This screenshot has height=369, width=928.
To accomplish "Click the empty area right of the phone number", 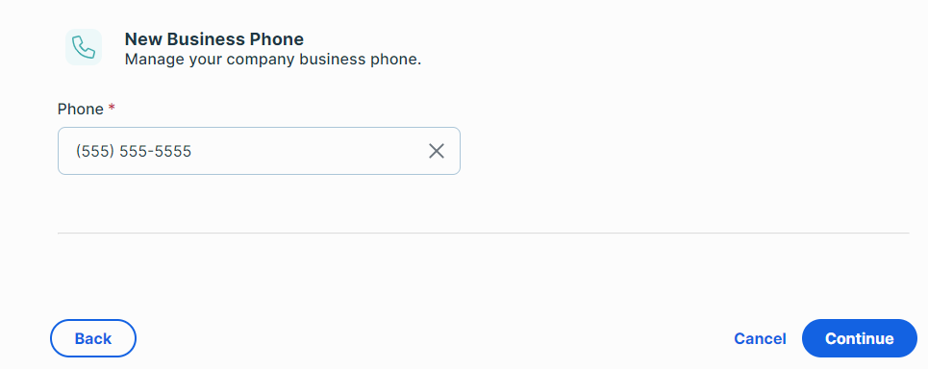I will tap(308, 152).
